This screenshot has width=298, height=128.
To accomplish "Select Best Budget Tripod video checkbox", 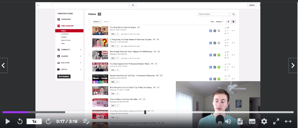I will click(89, 55).
